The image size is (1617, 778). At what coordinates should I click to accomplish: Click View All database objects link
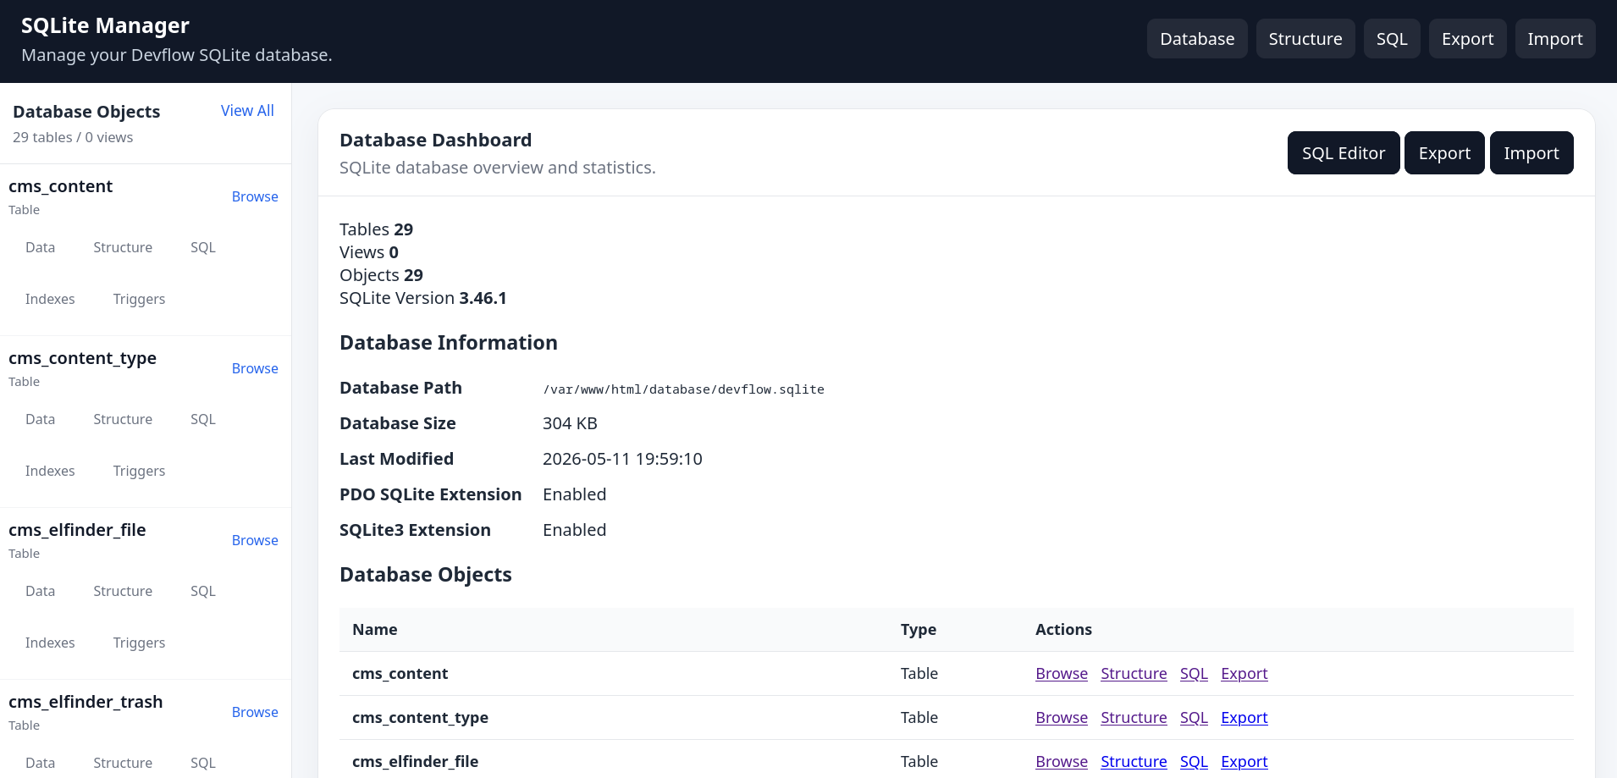(247, 111)
